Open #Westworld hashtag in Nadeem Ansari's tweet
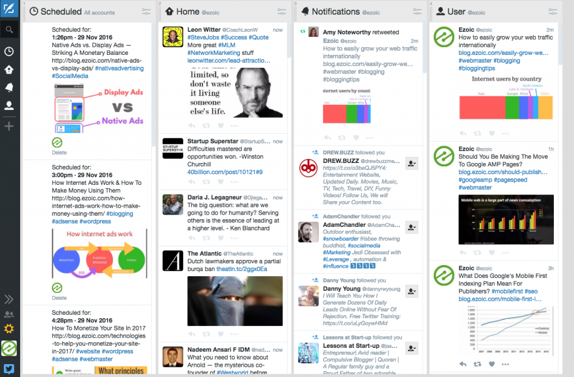 [232, 373]
